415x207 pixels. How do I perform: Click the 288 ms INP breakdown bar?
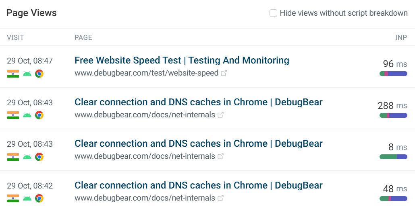pos(393,115)
